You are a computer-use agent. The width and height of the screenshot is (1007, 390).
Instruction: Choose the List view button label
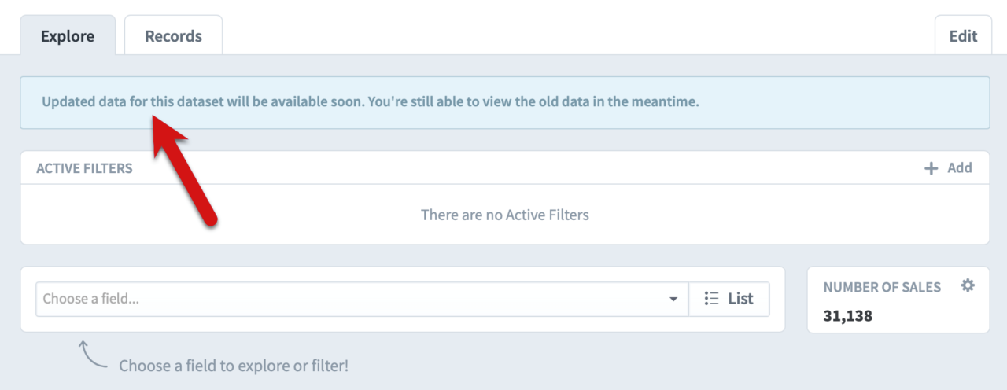740,299
